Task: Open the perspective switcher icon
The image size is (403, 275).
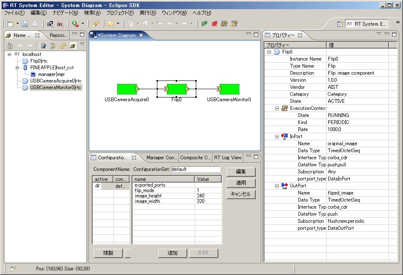Action: (340, 24)
